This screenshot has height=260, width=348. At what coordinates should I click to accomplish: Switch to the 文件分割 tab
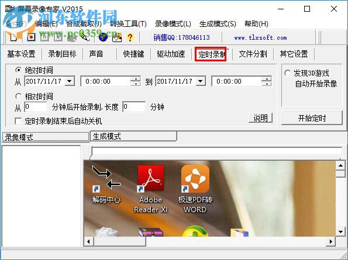click(253, 54)
